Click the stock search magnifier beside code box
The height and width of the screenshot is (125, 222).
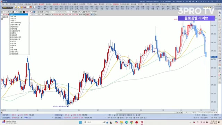(18, 12)
